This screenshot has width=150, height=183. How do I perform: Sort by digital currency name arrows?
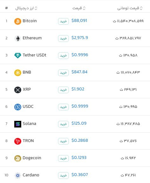pos(36,8)
